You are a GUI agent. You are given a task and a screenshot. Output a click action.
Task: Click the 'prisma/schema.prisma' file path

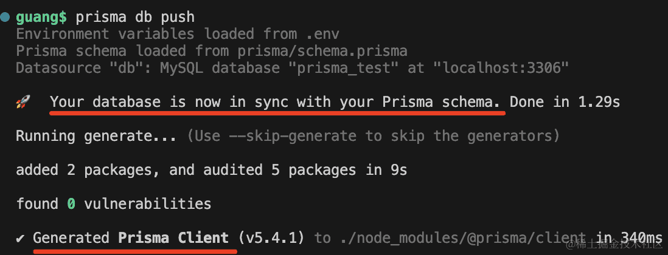click(330, 51)
